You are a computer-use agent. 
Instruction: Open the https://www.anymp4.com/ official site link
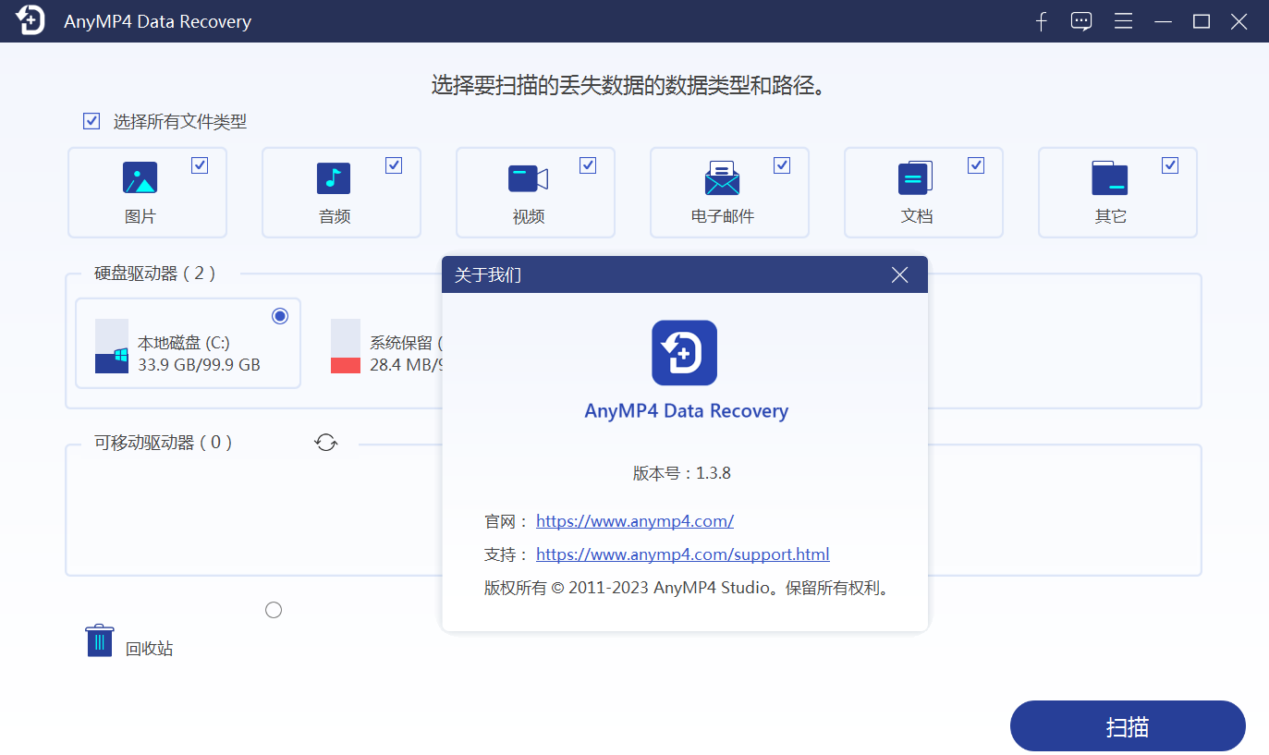635,521
